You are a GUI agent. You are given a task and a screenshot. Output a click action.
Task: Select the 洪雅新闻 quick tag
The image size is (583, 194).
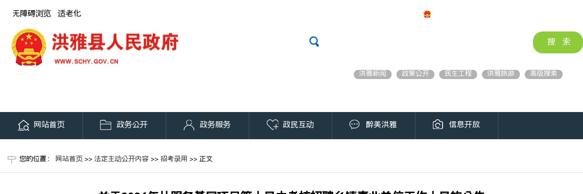coord(373,74)
